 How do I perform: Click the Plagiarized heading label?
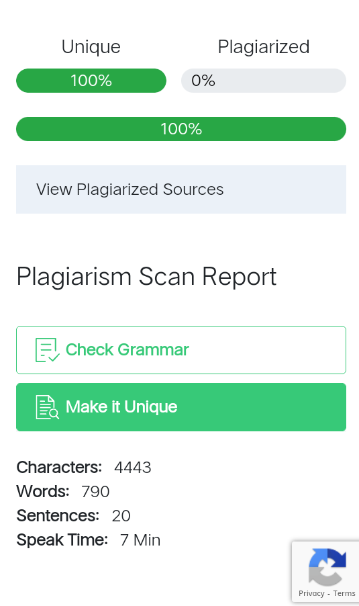(264, 47)
